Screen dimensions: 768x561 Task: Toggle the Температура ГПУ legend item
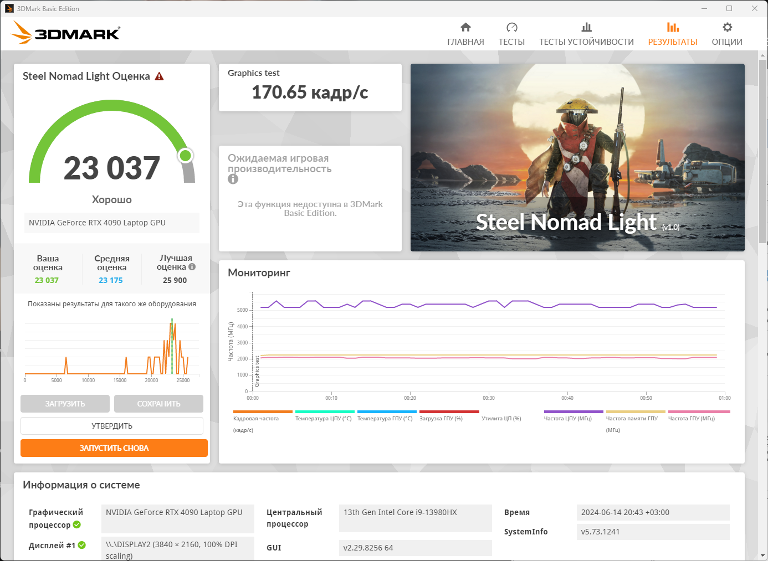(x=386, y=415)
